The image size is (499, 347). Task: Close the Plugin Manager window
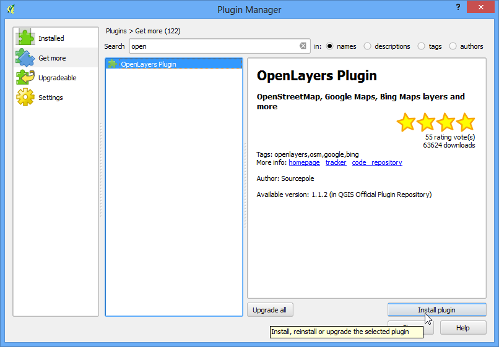pyautogui.click(x=480, y=7)
